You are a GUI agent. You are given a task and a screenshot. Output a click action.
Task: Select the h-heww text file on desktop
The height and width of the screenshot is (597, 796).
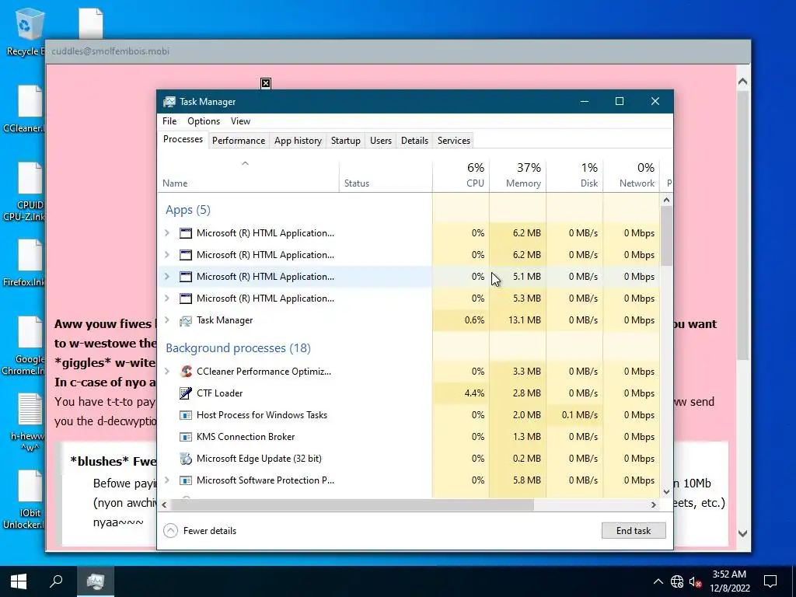pyautogui.click(x=29, y=423)
